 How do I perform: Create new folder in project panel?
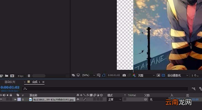click(x=7, y=76)
